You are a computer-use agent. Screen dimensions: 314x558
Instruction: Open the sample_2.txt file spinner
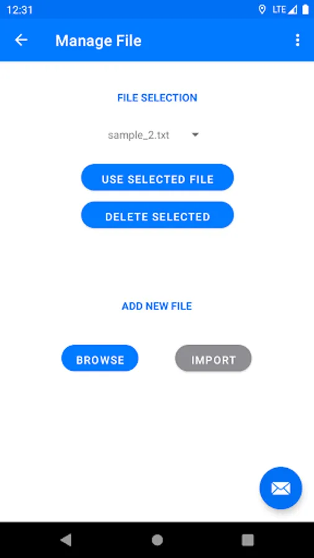(153, 135)
